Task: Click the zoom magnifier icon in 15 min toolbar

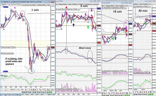Action: (x=117, y=93)
